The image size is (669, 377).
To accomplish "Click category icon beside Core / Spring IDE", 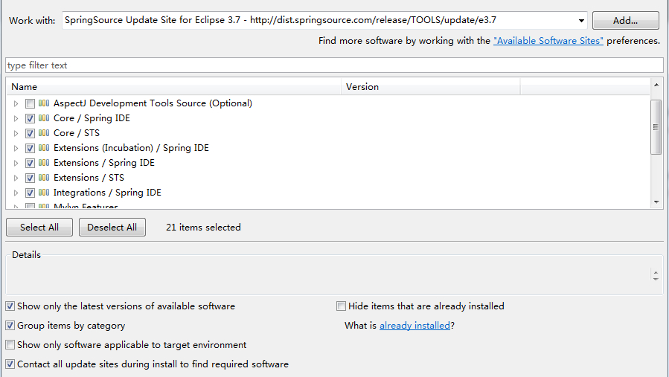I will (x=44, y=118).
